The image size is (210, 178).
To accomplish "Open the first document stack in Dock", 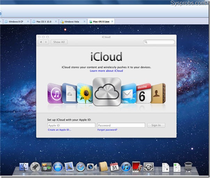I will (165, 167).
